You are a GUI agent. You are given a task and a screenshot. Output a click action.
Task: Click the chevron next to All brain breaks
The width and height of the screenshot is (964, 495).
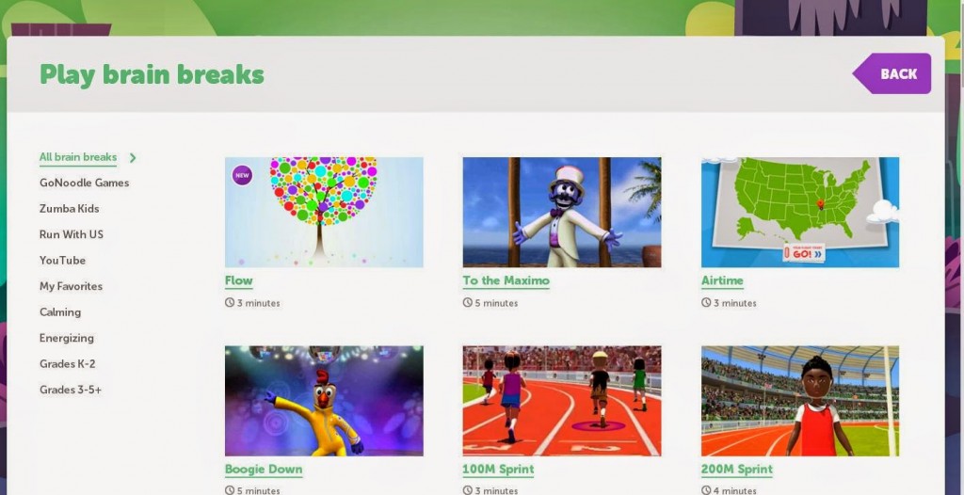pos(133,158)
